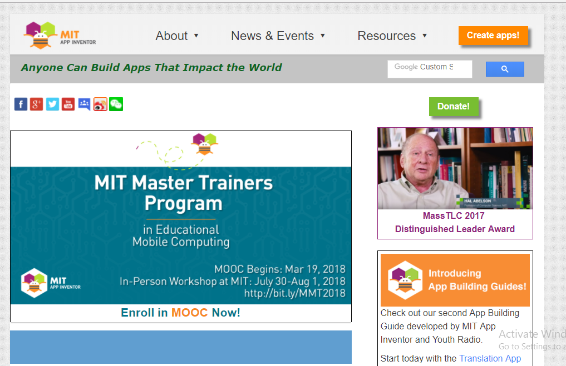The width and height of the screenshot is (566, 366).
Task: Open MassTLC 2017 Distinguished Leader Award link
Action: coord(455,222)
